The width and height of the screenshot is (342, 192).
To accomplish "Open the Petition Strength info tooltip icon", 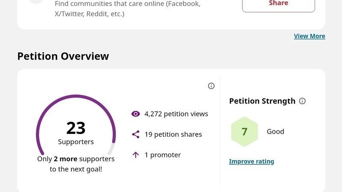I will click(302, 101).
